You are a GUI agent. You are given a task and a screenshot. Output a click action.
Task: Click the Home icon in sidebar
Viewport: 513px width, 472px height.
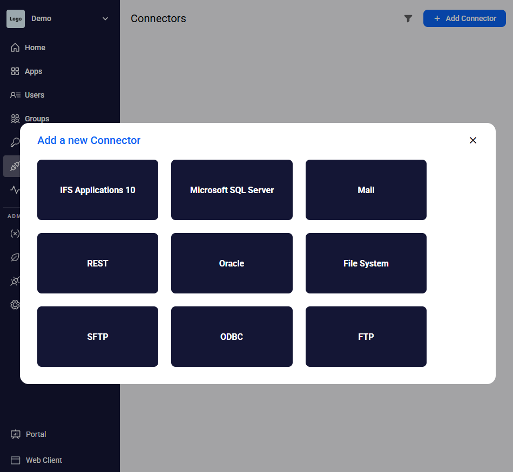coord(15,47)
